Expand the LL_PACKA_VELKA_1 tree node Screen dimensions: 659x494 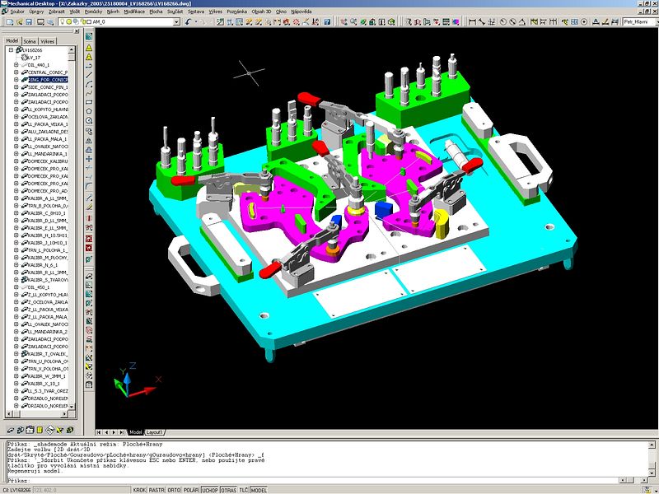(16, 124)
